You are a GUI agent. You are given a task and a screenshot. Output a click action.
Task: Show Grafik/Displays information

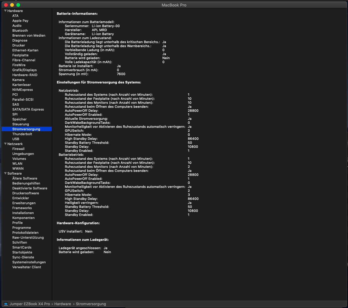24,70
